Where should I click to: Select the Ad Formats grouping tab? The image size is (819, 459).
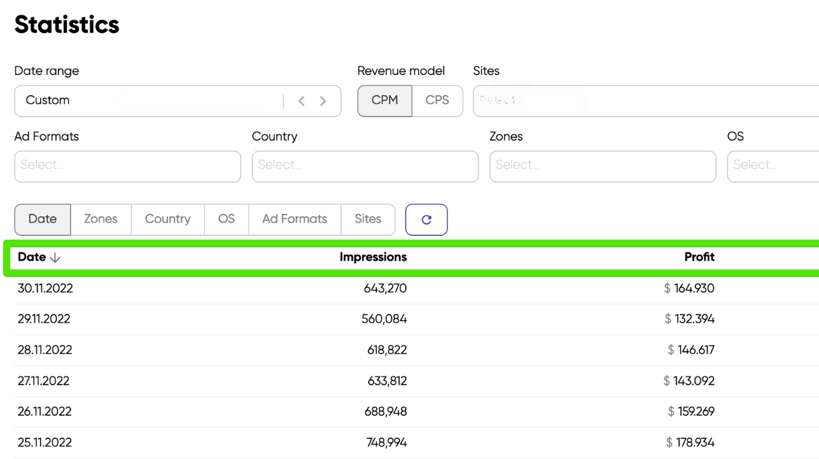[295, 219]
